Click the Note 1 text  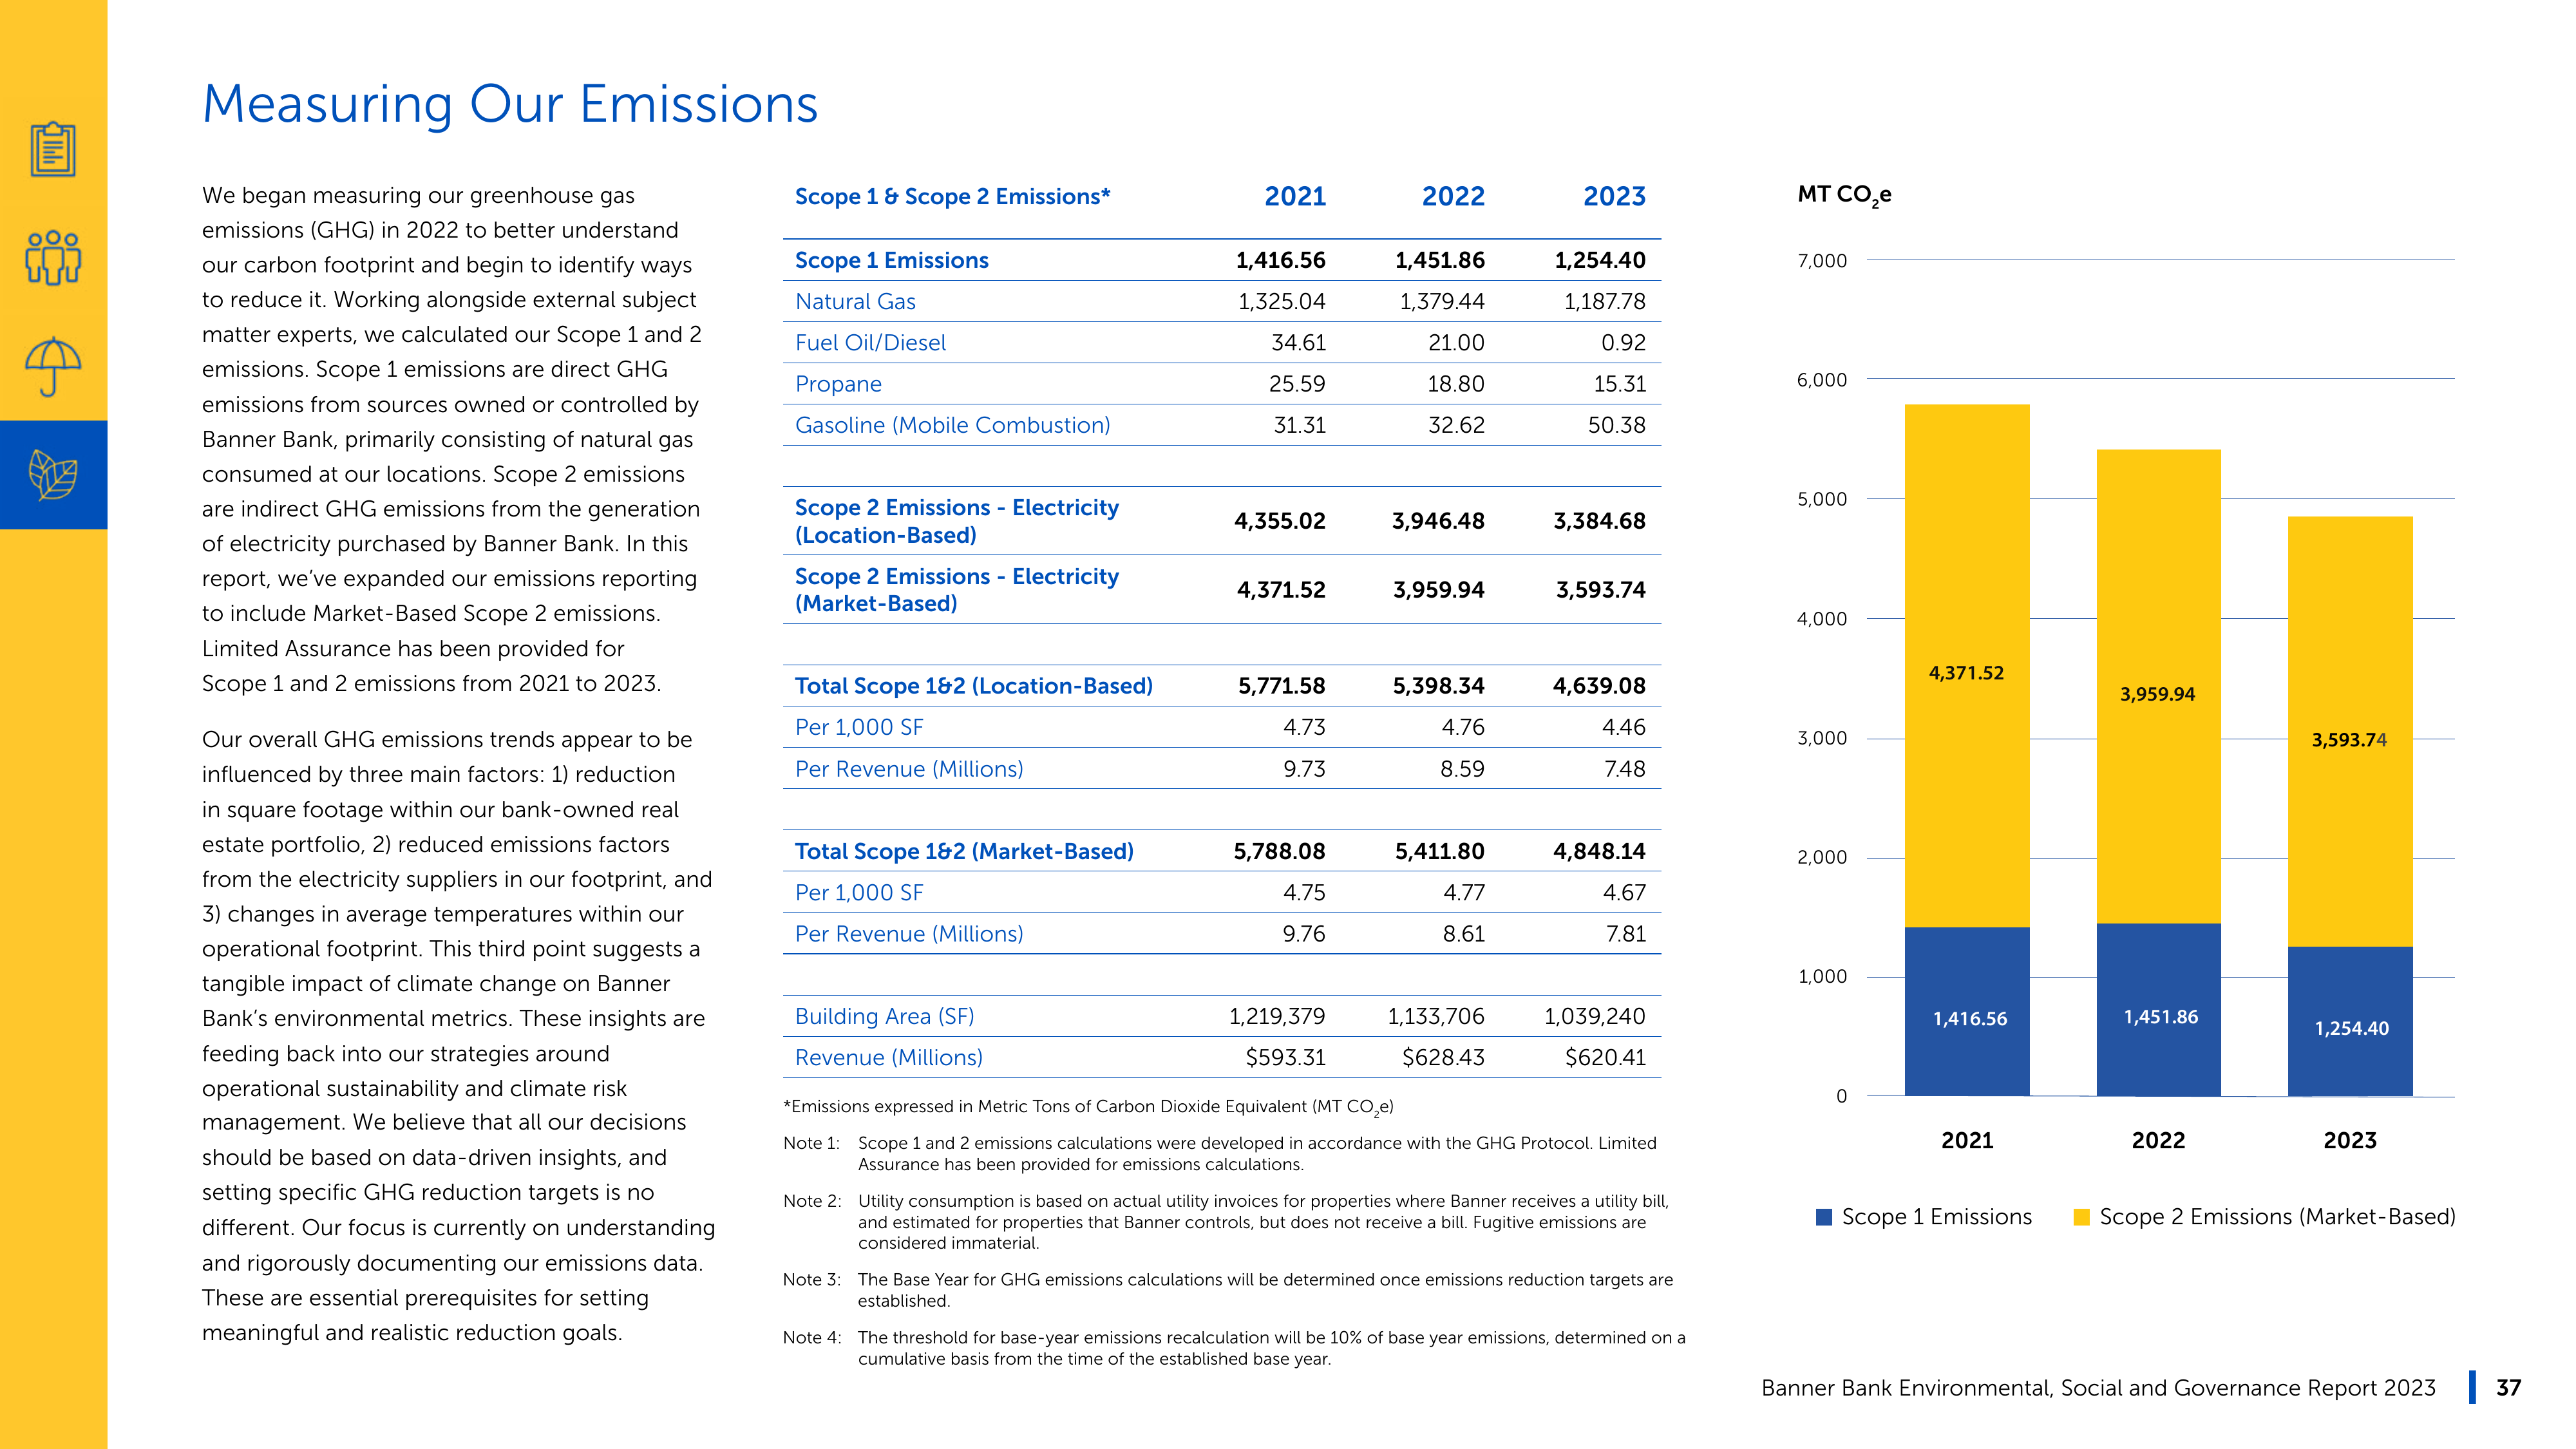(x=1220, y=1153)
